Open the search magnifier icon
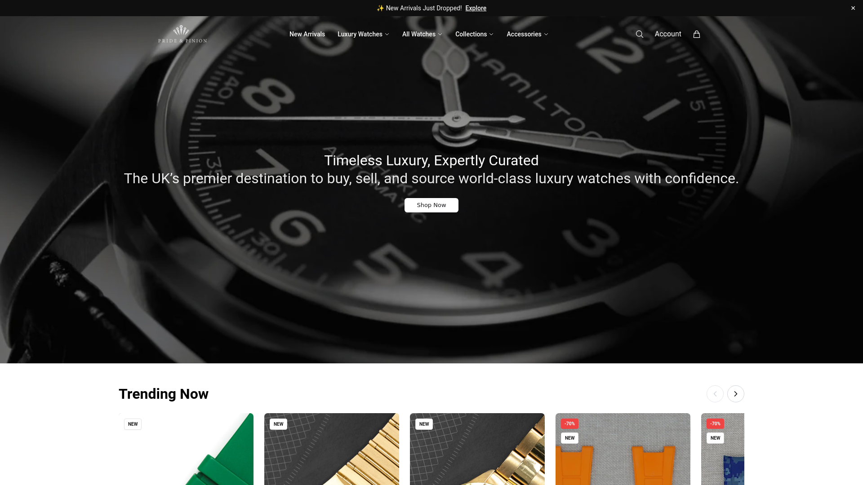The image size is (863, 485). 639,34
